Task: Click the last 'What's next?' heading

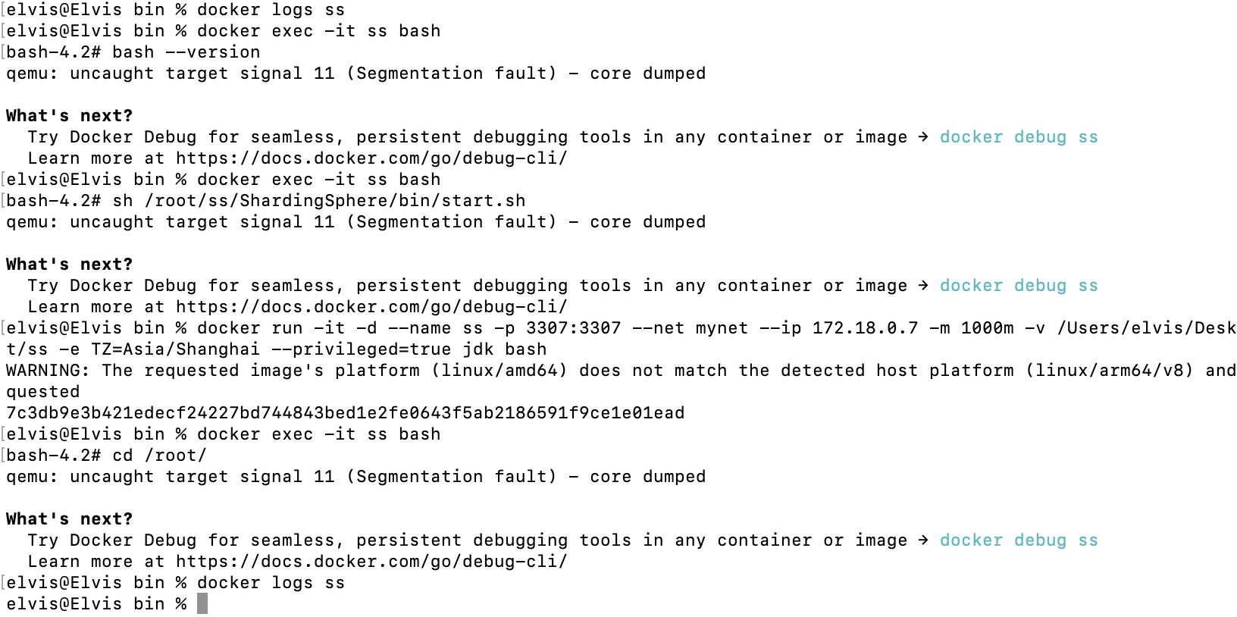Action: coord(69,519)
